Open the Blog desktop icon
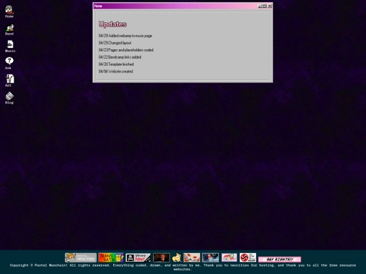 tap(9, 98)
